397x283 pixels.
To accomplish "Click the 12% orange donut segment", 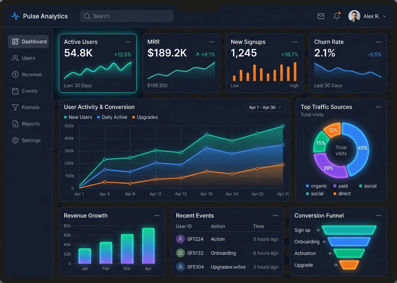I will pos(333,130).
